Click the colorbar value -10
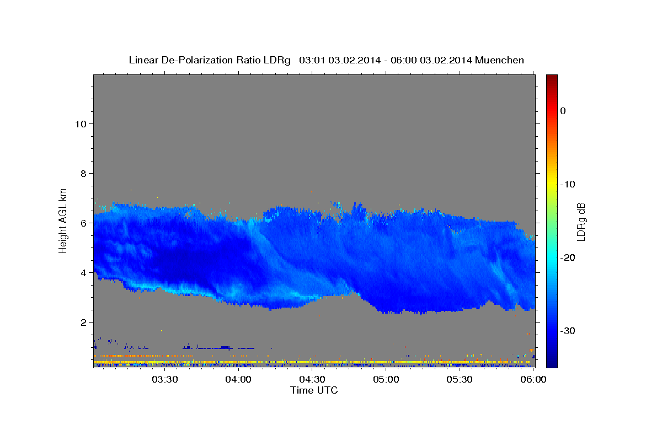This screenshot has height=441, width=662. (568, 184)
